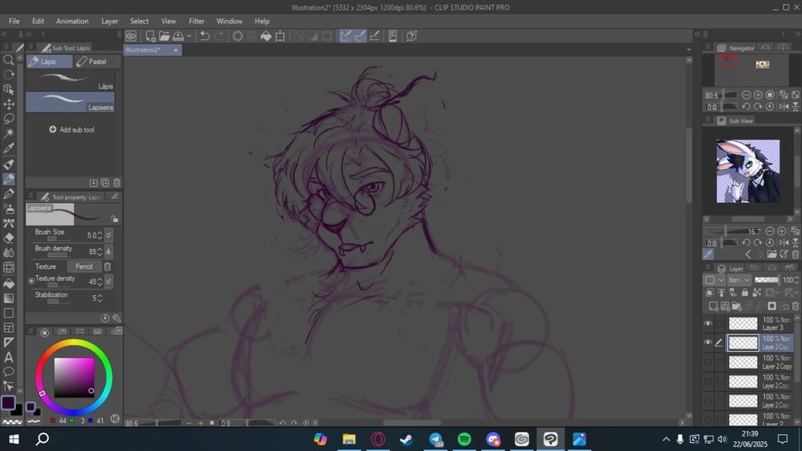This screenshot has height=451, width=802.
Task: Delete layer trash icon in Layer panel
Action: click(796, 306)
